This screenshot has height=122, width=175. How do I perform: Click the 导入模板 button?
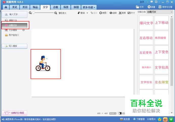pos(14,46)
